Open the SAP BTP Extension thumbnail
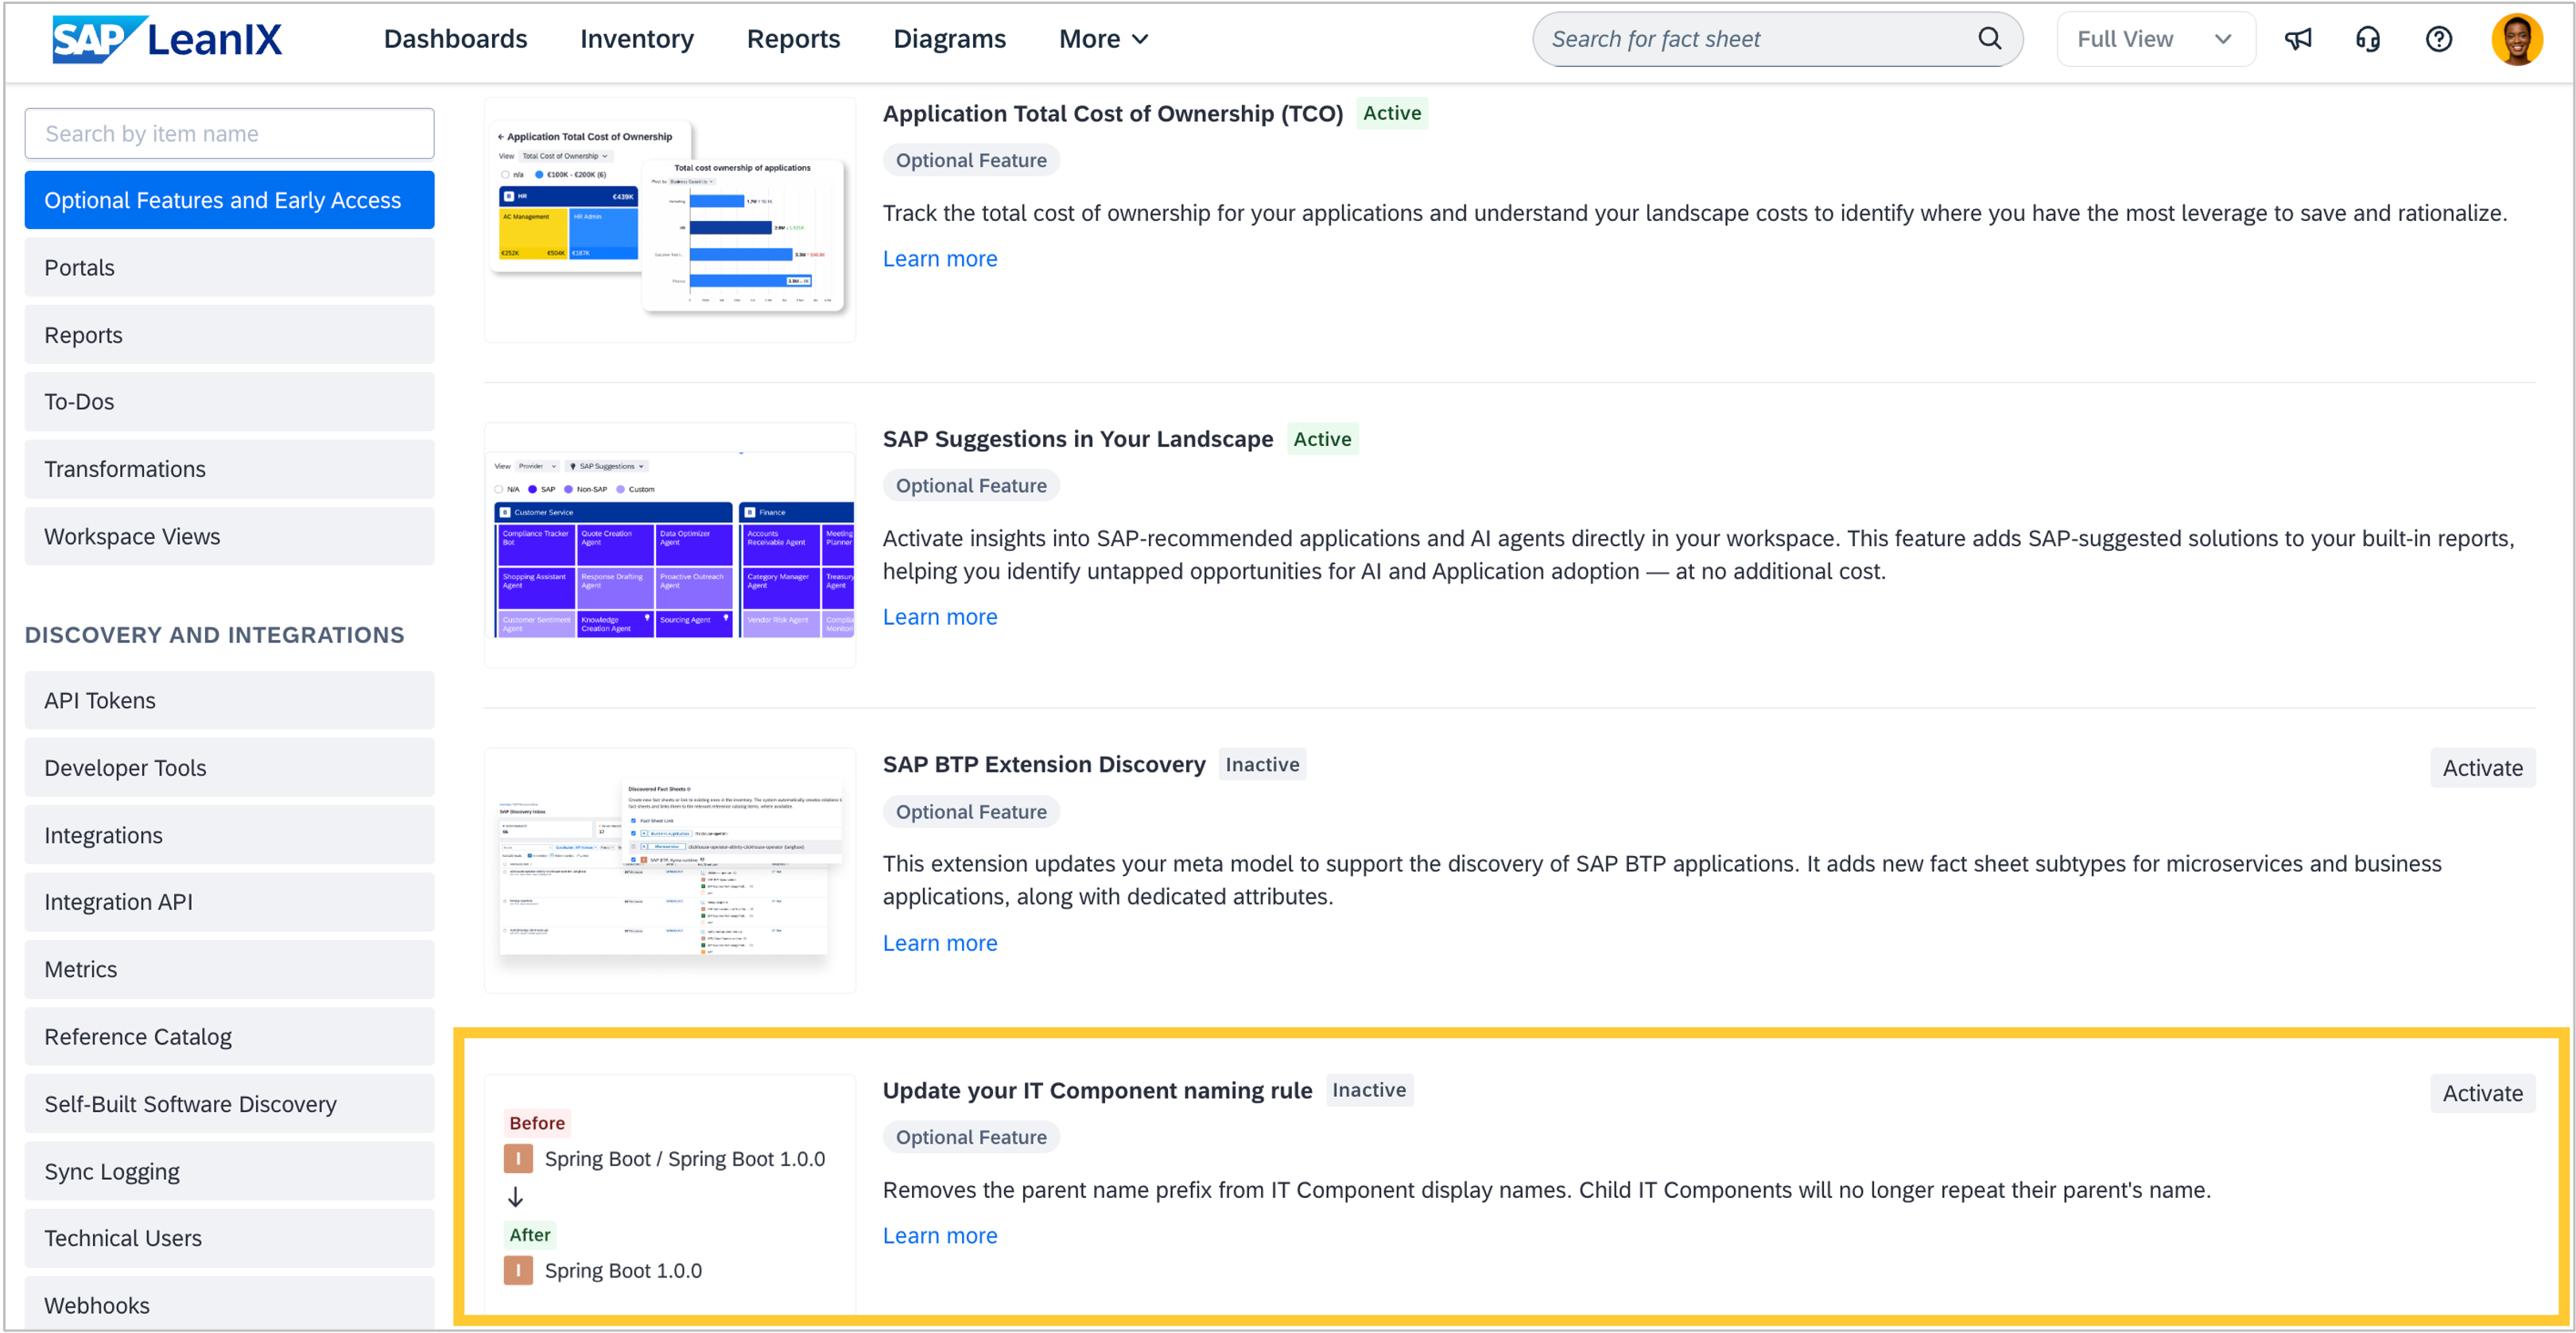The height and width of the screenshot is (1333, 2576). (669, 870)
